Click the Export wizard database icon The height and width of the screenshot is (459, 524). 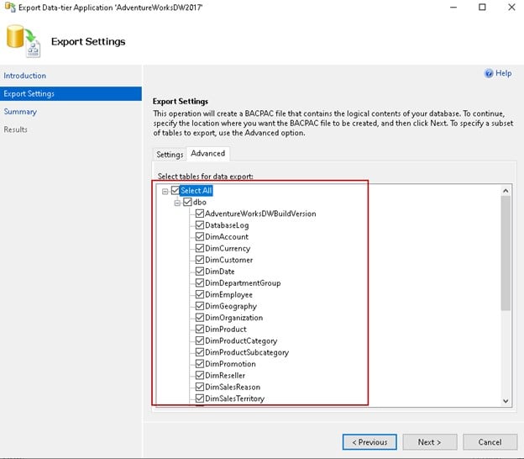pos(23,40)
